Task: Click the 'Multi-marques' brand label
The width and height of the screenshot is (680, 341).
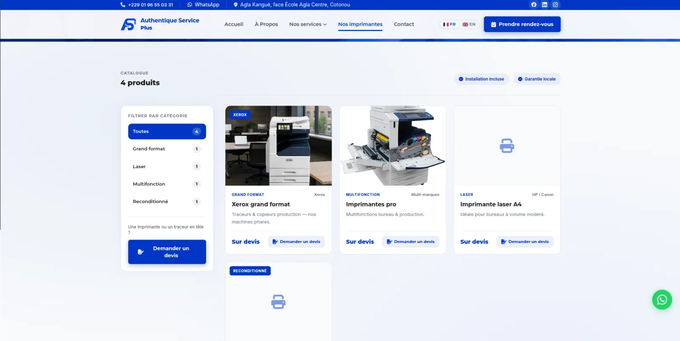Action: tap(425, 195)
